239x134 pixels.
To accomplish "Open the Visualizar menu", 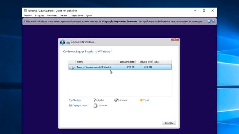I will 52,16.
